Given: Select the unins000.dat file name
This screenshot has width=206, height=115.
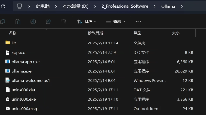Looking at the screenshot, I should pos(23,90).
